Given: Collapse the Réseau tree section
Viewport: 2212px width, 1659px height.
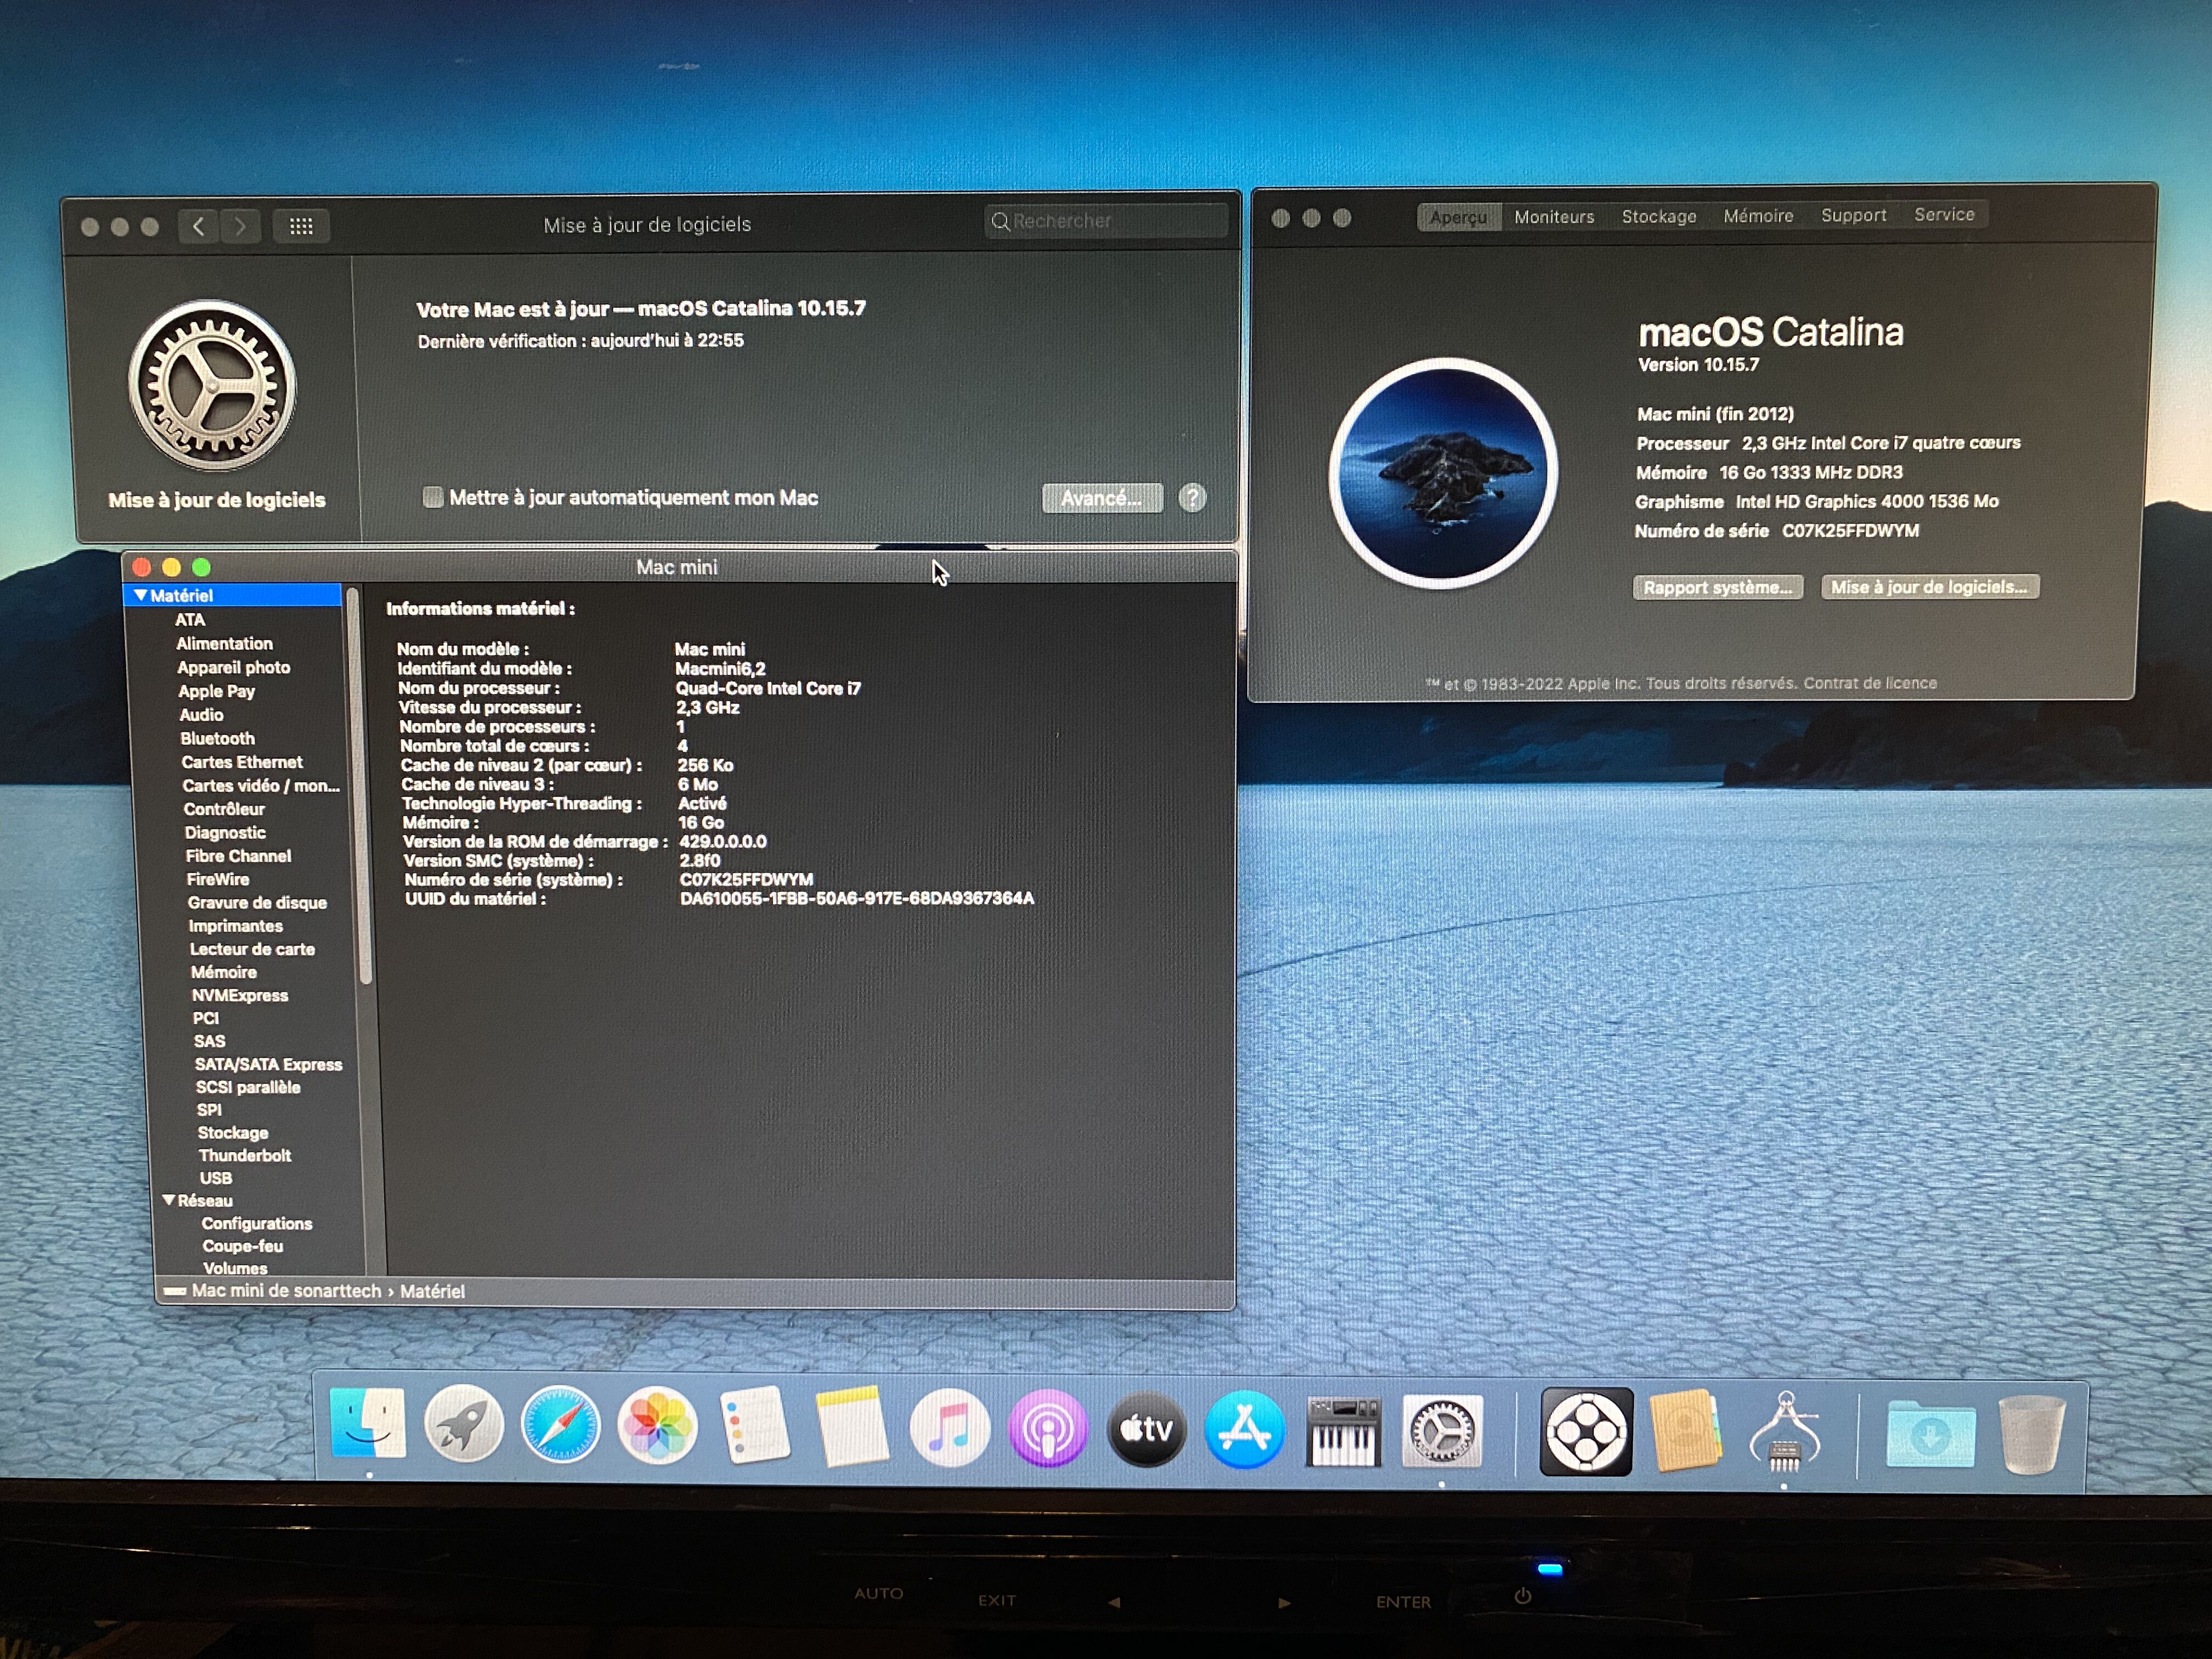Looking at the screenshot, I should [x=169, y=1200].
